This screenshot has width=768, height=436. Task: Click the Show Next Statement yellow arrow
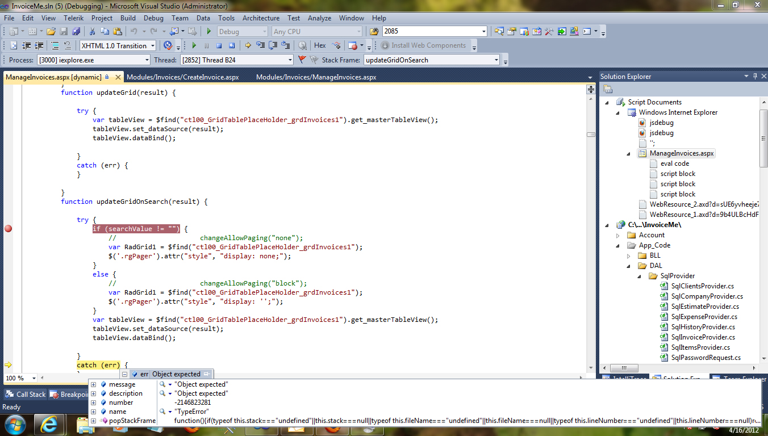(x=248, y=46)
